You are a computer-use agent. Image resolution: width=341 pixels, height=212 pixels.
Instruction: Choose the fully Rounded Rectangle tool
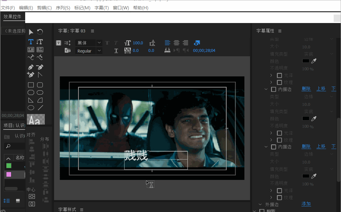click(x=40, y=92)
